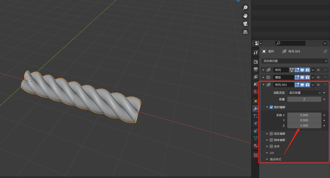This screenshot has height=178, width=330.
Task: Open the editor type dropdown in properties header
Action: pyautogui.click(x=258, y=43)
